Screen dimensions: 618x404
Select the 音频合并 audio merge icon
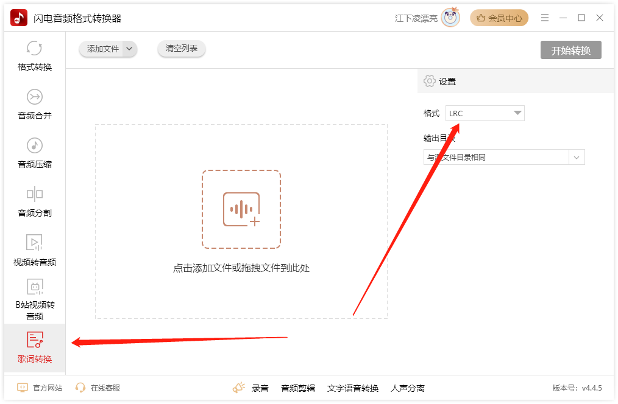pyautogui.click(x=35, y=97)
